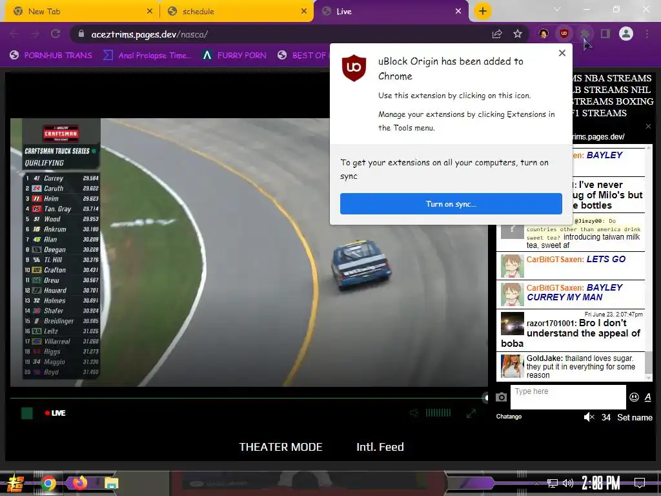Open the taskbar network icon
The width and height of the screenshot is (661, 496).
coord(552,483)
